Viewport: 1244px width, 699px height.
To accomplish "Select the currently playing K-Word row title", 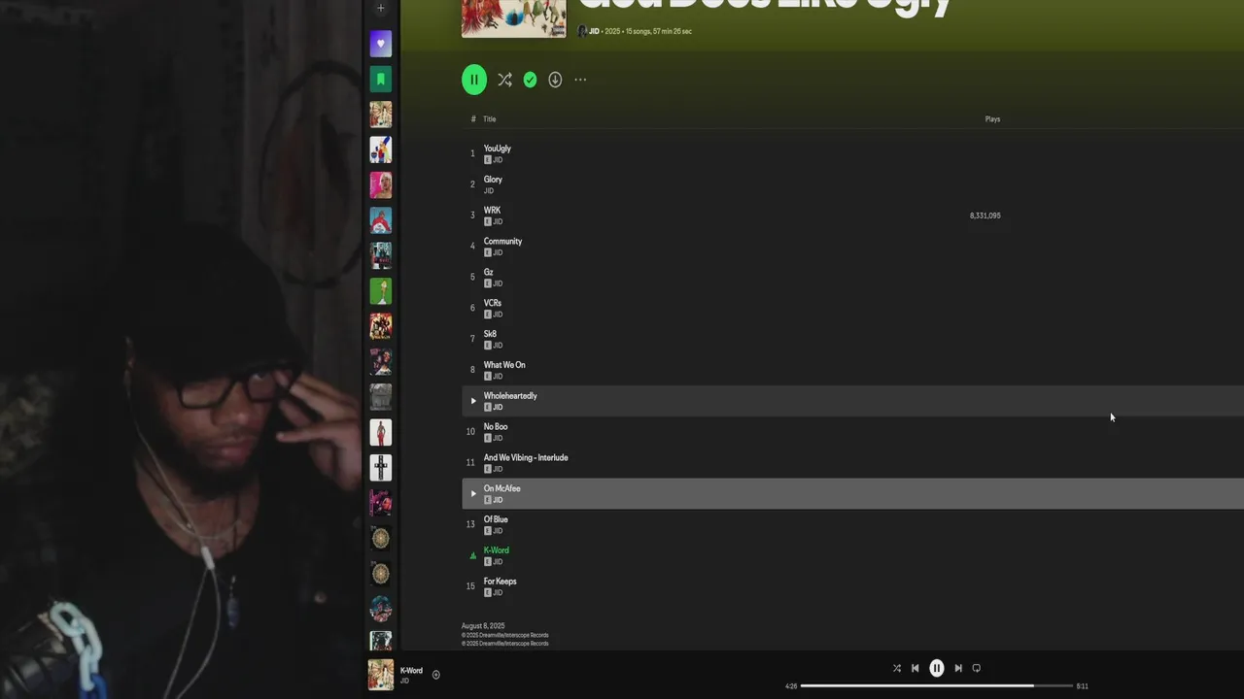I will point(496,550).
